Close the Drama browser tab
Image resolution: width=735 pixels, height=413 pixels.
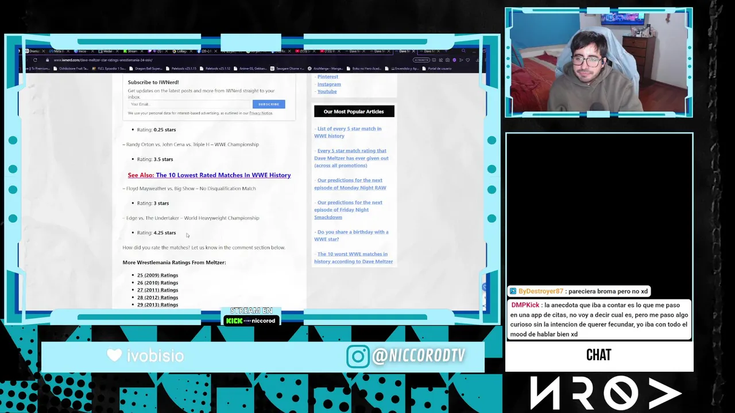click(43, 51)
